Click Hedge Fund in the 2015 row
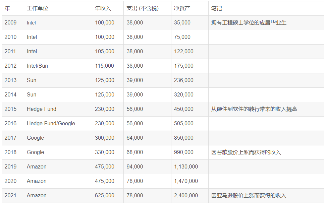This screenshot has height=204, width=326. click(42, 109)
